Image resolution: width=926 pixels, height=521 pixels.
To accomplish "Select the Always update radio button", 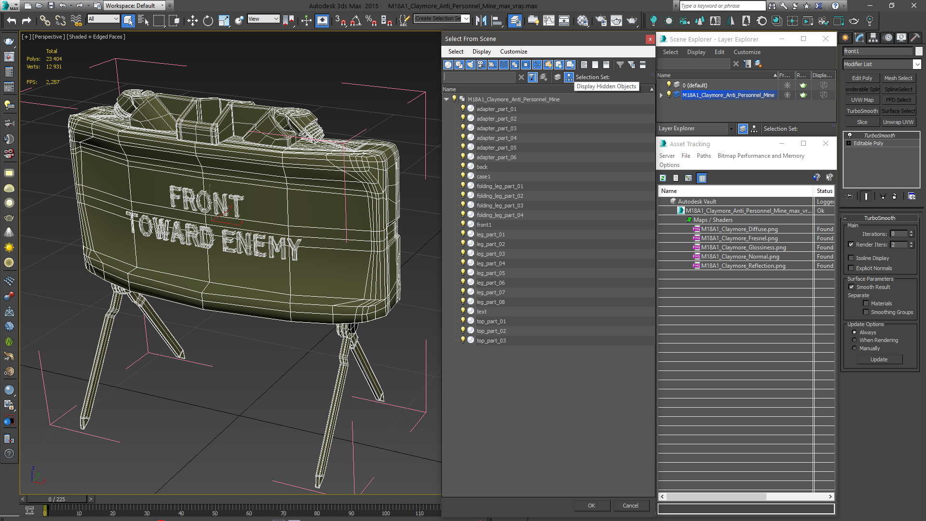I will (x=855, y=332).
